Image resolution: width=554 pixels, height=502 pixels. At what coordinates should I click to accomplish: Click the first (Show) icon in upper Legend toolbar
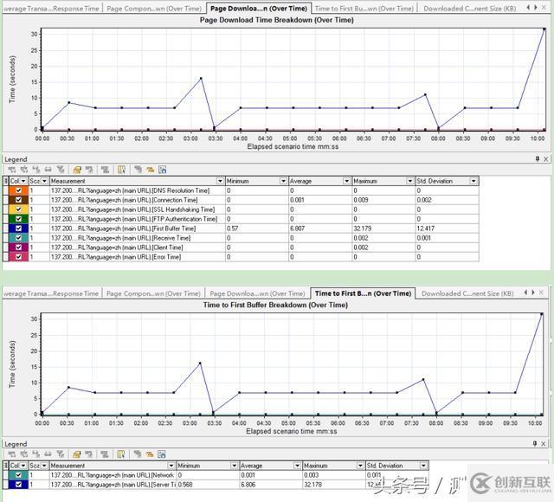pos(12,170)
